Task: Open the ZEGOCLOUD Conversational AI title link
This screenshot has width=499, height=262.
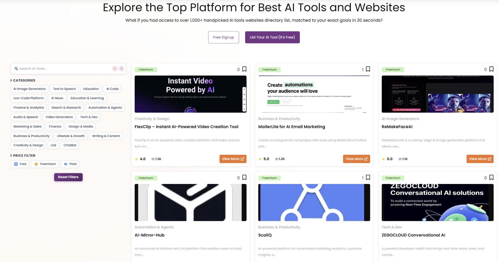Action: pyautogui.click(x=413, y=235)
